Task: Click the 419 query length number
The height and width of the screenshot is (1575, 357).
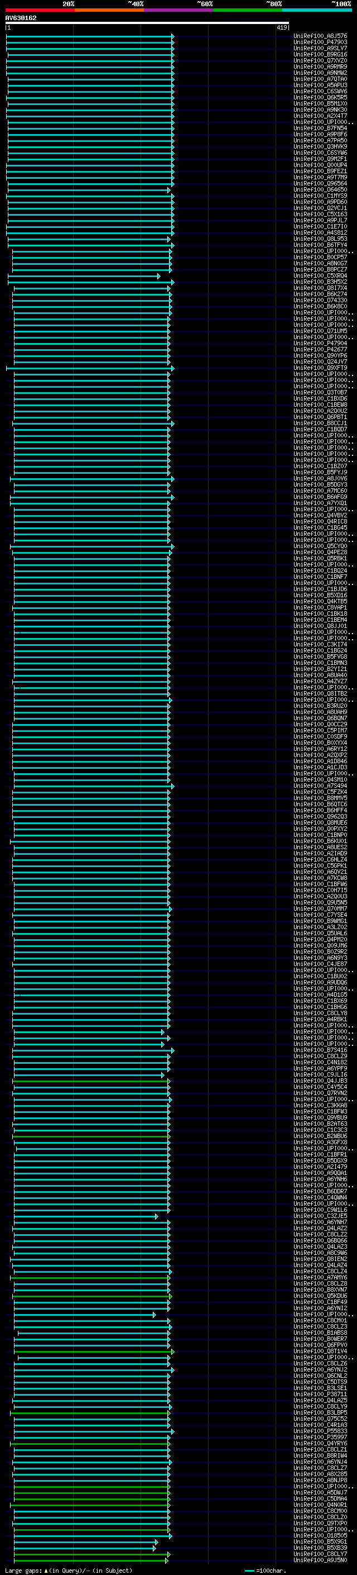Action: click(x=281, y=27)
